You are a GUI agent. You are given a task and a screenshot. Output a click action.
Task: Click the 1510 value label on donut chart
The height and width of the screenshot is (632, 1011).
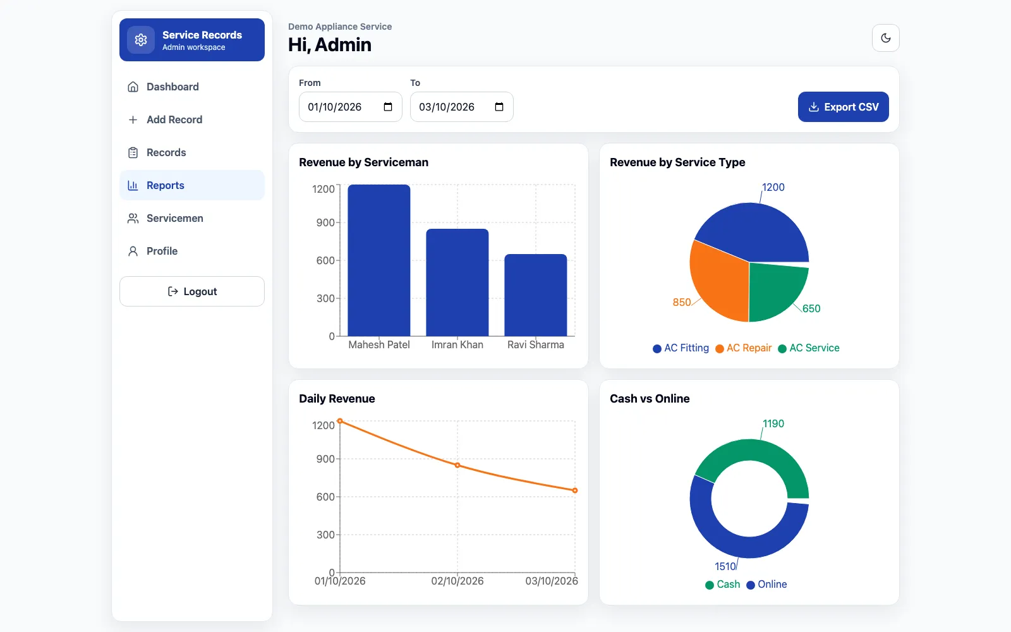(x=725, y=567)
